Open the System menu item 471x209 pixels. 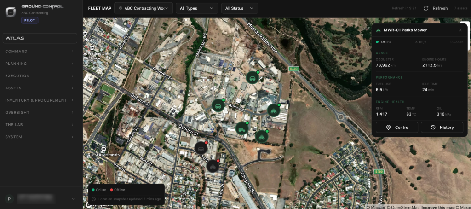[40, 137]
